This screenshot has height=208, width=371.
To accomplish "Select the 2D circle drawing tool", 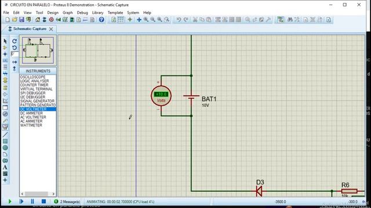I will tap(5, 148).
